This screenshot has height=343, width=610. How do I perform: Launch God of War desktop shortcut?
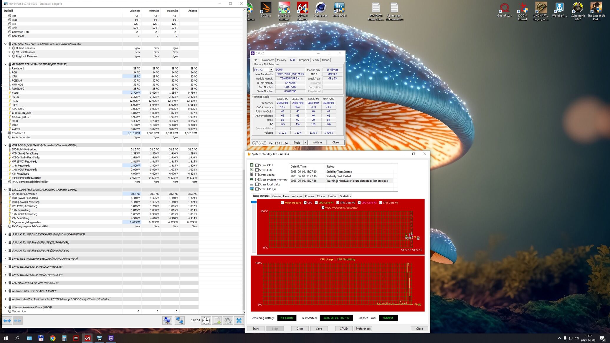coord(504,10)
